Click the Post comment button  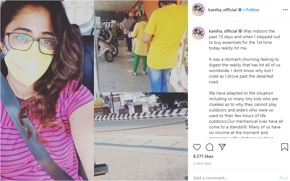click(x=283, y=178)
